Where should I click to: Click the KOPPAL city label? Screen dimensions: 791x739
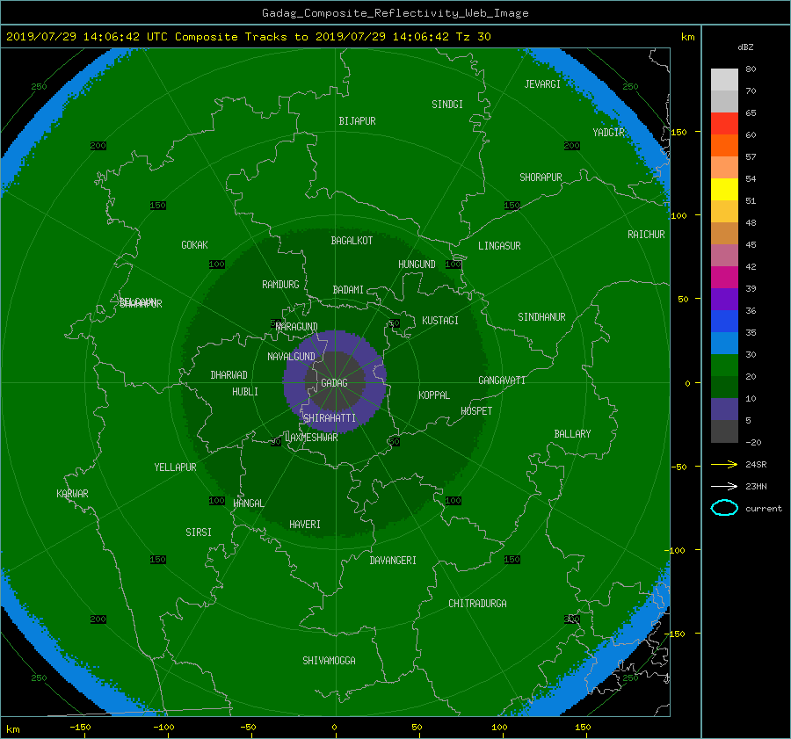434,395
